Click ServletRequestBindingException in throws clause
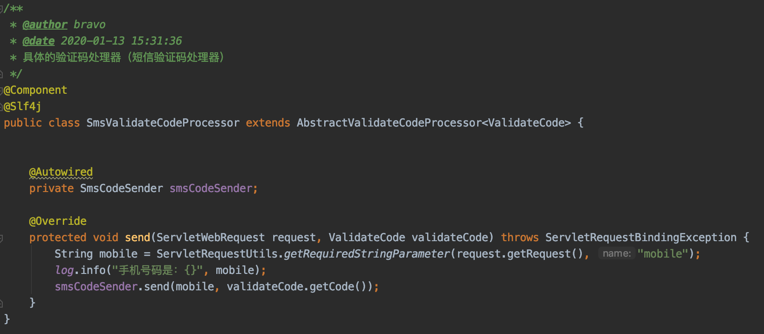 [x=641, y=238]
